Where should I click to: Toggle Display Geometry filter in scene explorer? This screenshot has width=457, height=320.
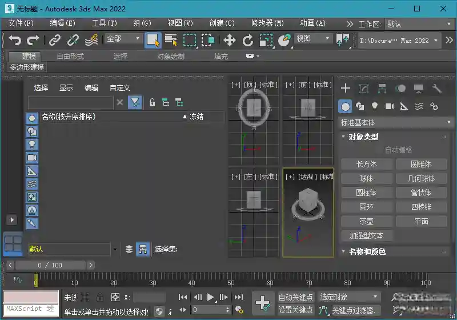32,118
